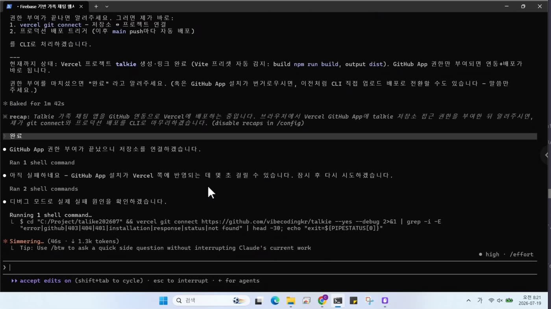Click the 'esc to interrupt' hint
Viewport: 551px width, 309px height.
(181, 281)
